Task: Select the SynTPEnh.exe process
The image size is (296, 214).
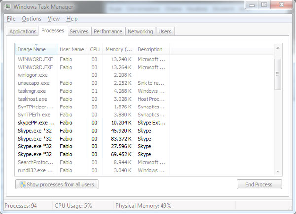Action: click(92, 115)
